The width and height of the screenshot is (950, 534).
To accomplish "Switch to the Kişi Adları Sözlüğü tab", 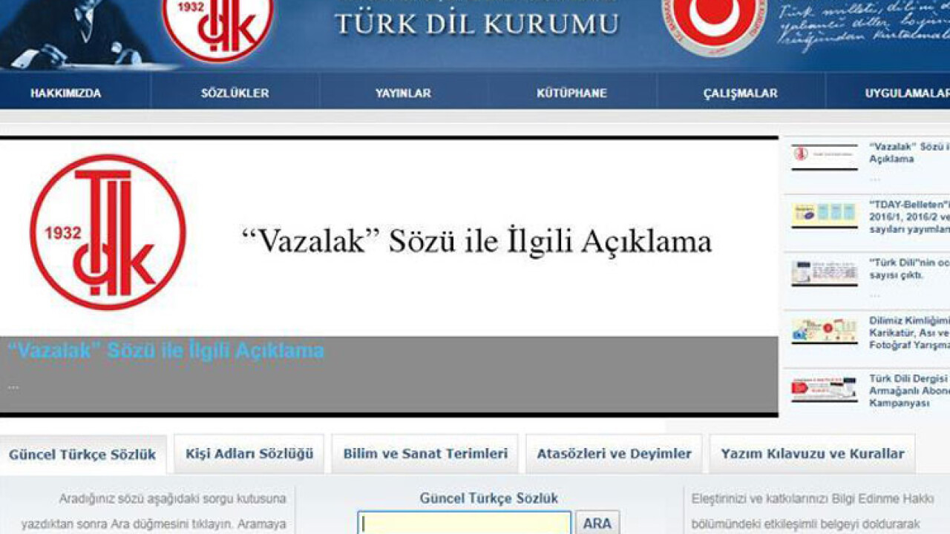I will click(x=249, y=454).
